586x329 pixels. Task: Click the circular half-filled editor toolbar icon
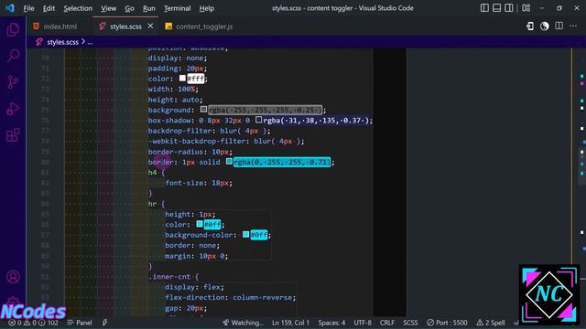tap(545, 27)
